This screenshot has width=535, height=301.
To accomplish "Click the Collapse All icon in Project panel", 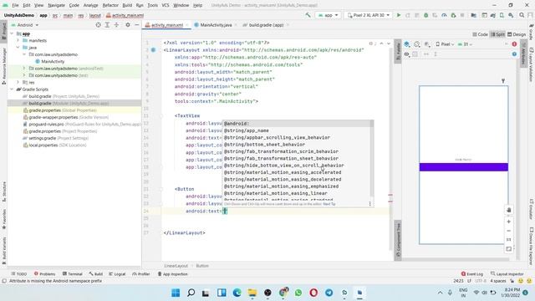I will pos(116,25).
